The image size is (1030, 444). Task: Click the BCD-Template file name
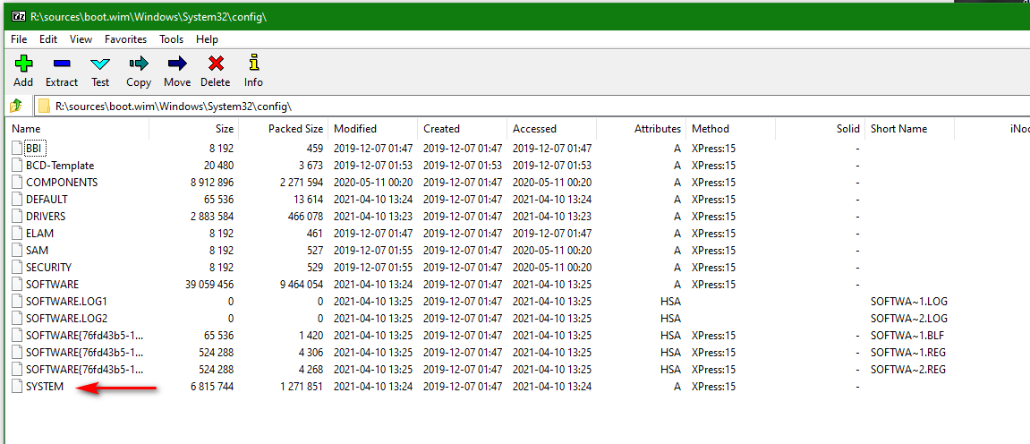(x=60, y=166)
